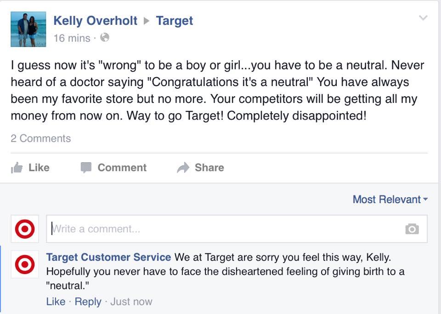This screenshot has height=314, width=441.
Task: Click Target logo beside the comment box
Action: pos(24,229)
